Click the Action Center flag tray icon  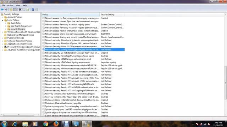pyautogui.click(x=197, y=124)
